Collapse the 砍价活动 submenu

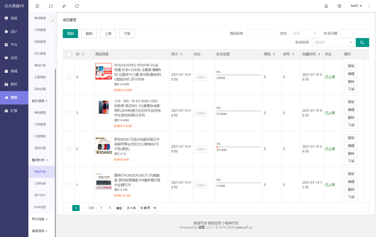coord(40,101)
